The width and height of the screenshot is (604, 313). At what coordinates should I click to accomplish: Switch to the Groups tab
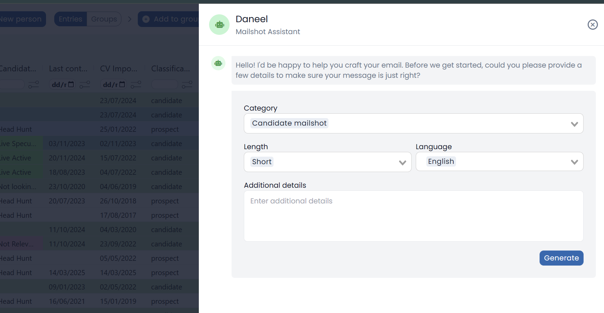(104, 19)
